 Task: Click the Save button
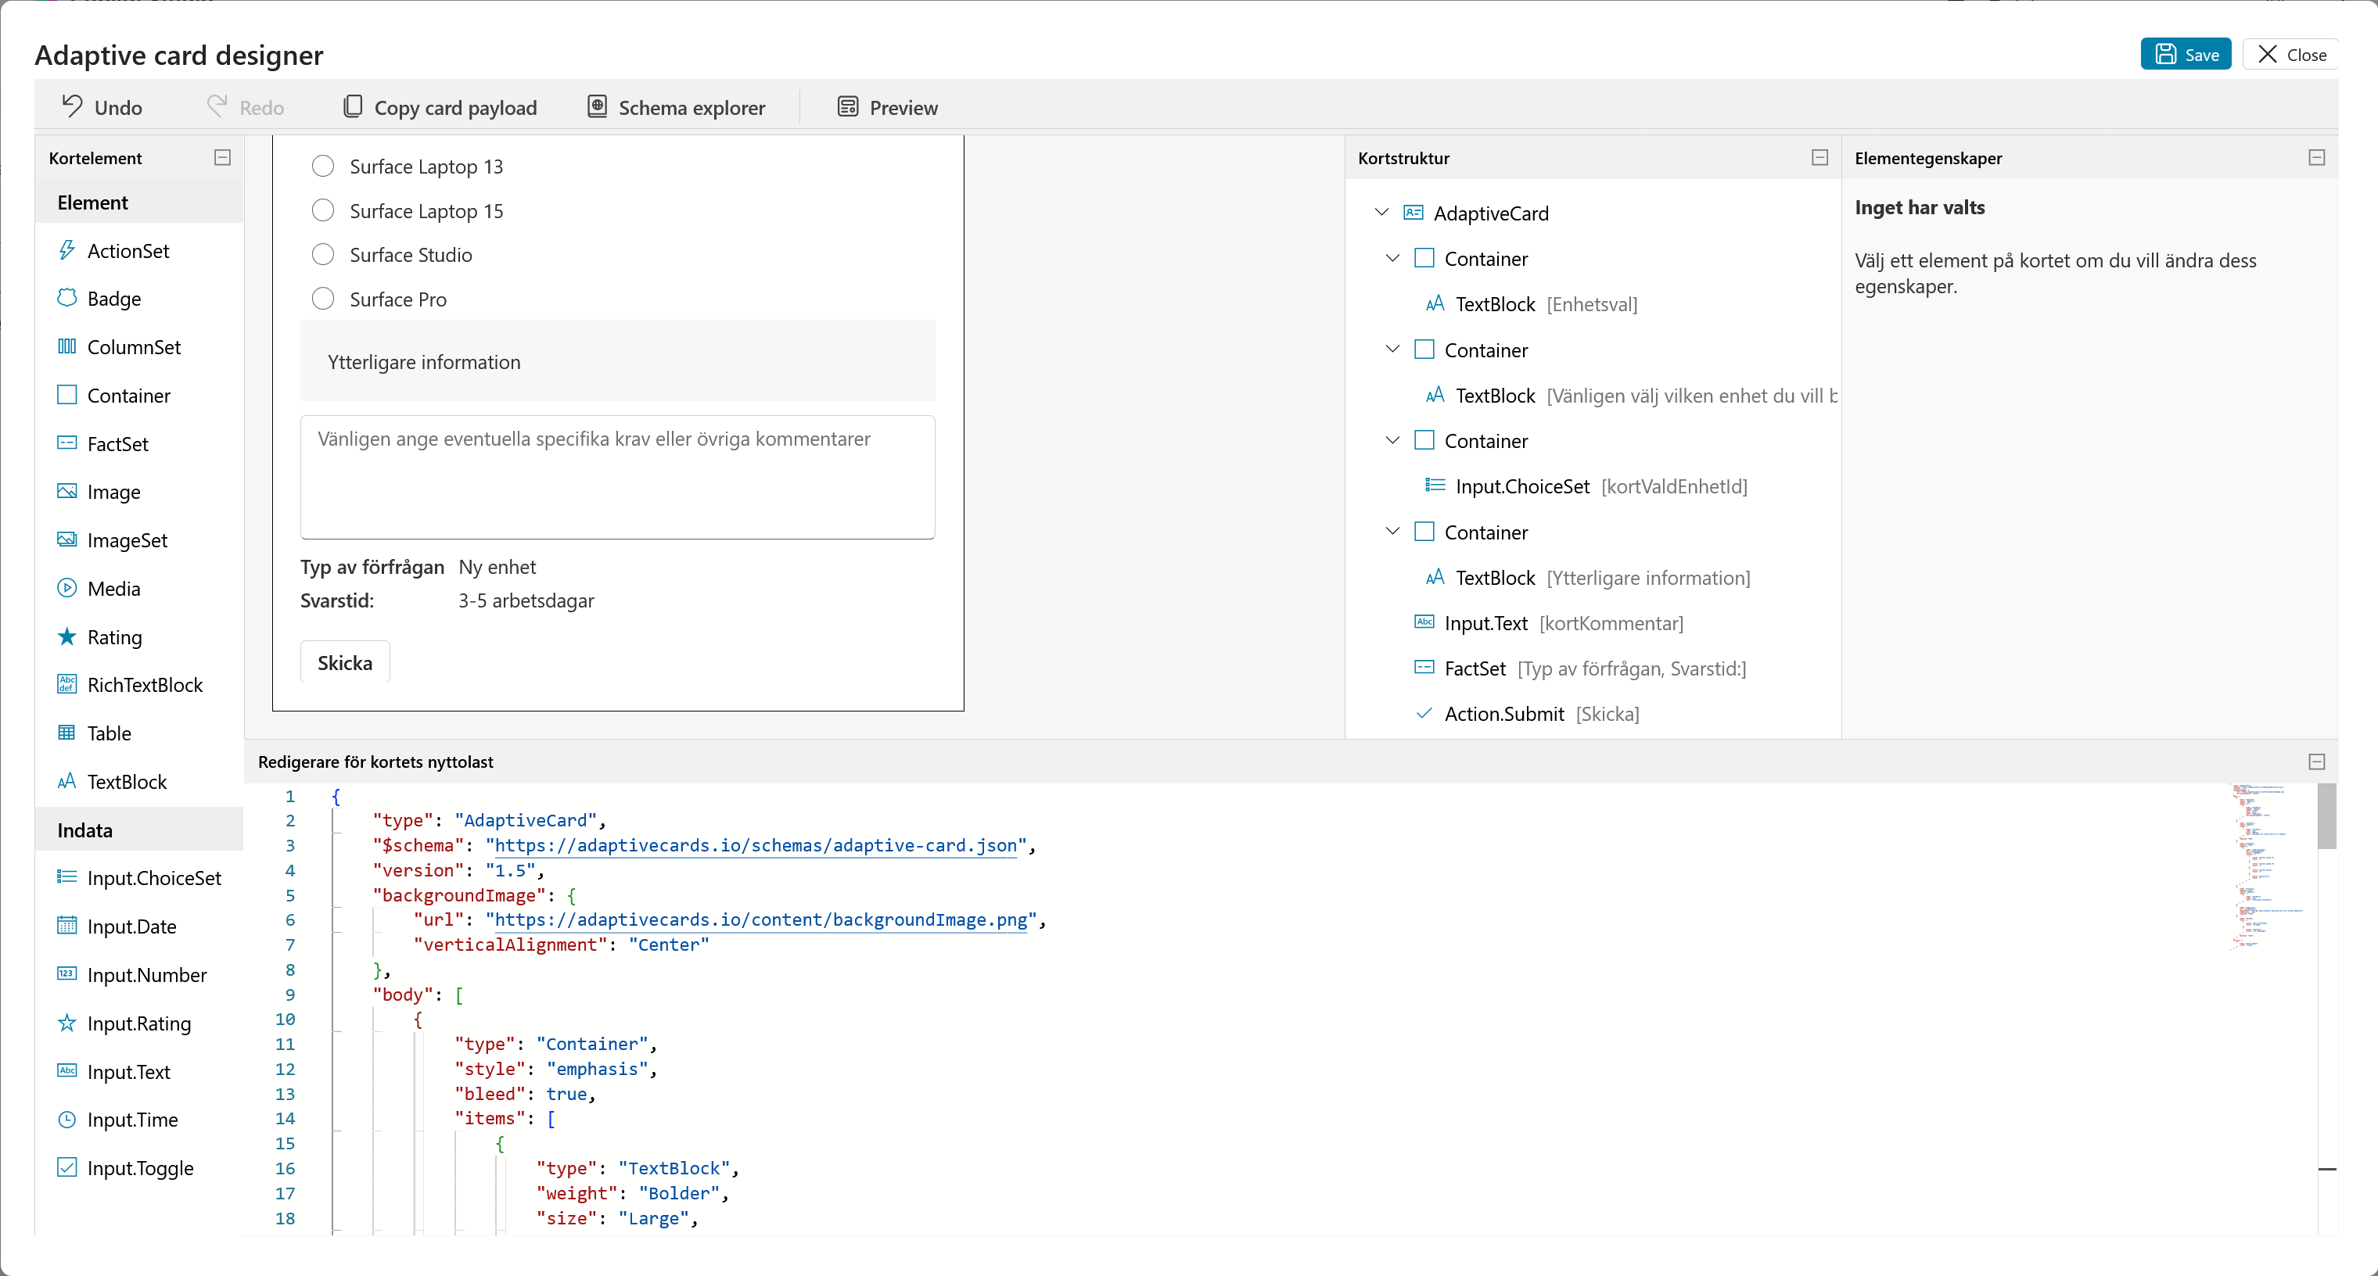(2185, 55)
